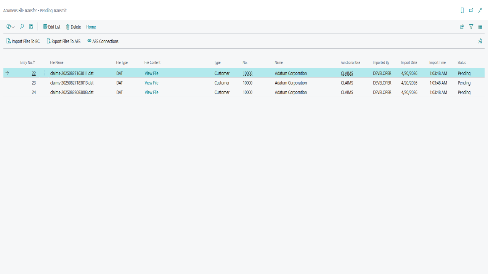Click the Import Date column header

click(409, 62)
